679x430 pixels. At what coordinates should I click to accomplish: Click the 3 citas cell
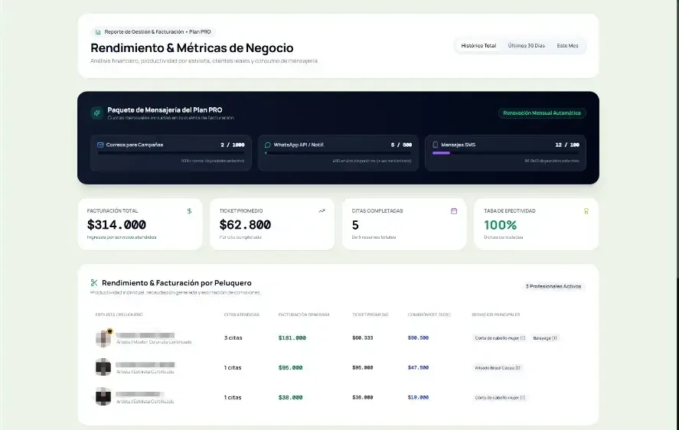[x=233, y=337]
